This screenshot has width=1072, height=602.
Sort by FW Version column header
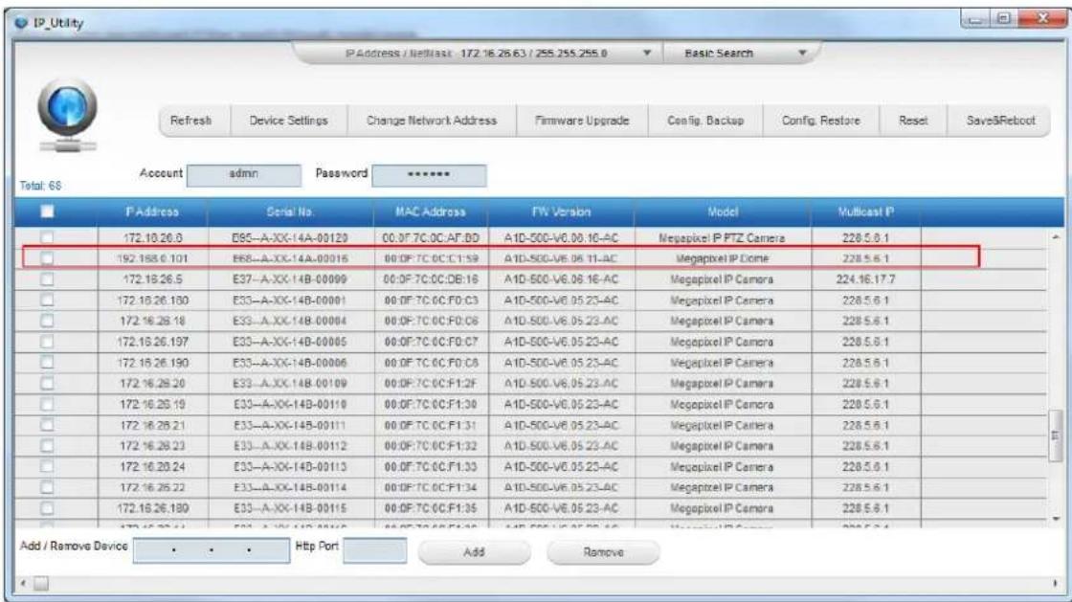point(561,212)
